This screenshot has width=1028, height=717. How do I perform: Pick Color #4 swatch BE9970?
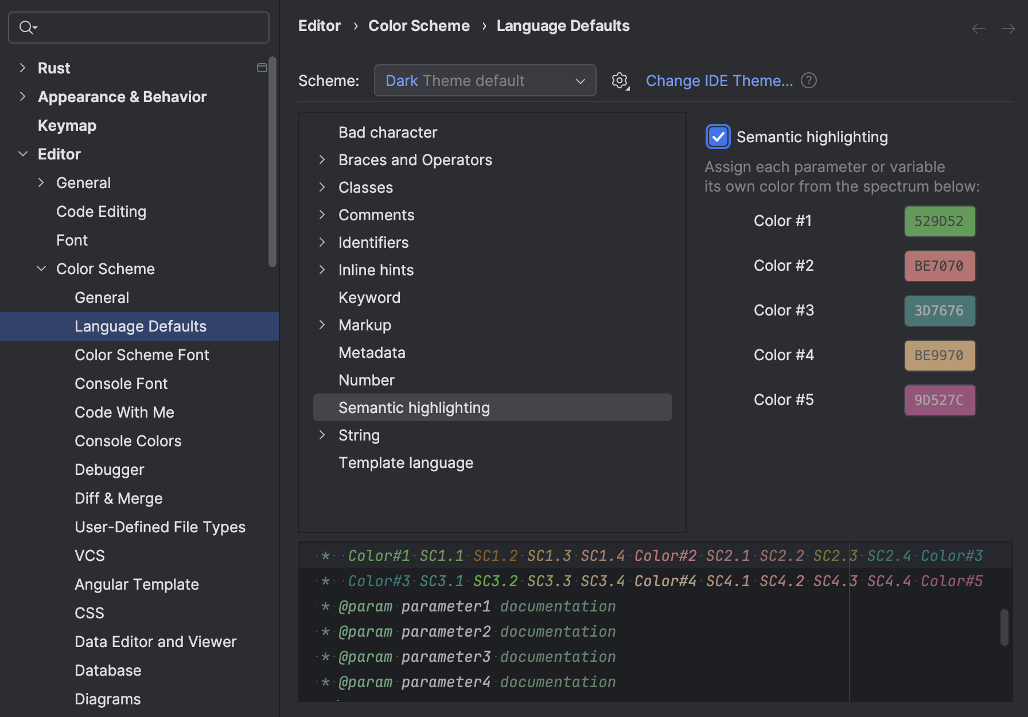click(x=940, y=356)
